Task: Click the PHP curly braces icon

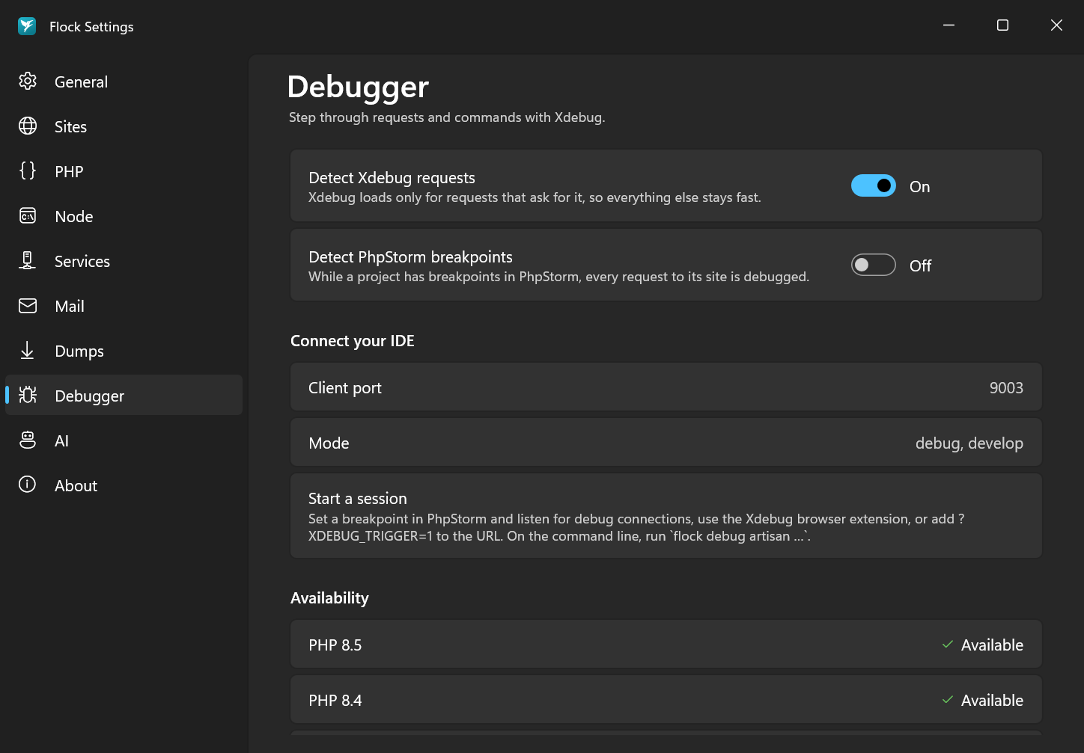Action: pos(28,171)
